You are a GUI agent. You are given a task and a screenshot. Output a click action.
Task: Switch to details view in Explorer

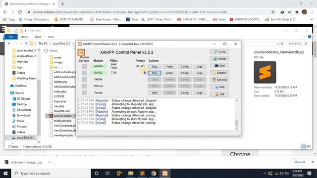(x=303, y=146)
